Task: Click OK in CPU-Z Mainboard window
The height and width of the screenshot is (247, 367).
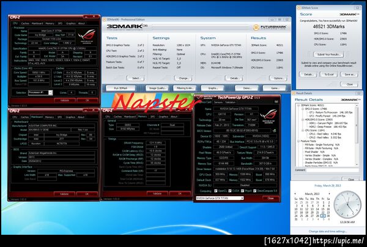Action: [87, 194]
